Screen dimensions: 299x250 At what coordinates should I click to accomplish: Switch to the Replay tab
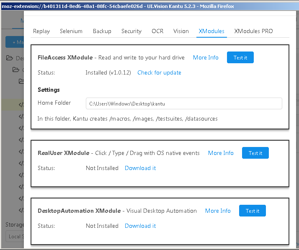(41, 31)
